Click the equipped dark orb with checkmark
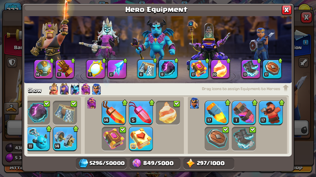The height and width of the screenshot is (177, 316). point(38,113)
